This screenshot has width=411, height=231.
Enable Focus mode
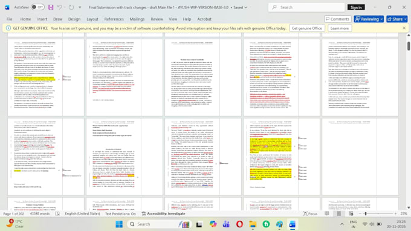[x=310, y=213]
